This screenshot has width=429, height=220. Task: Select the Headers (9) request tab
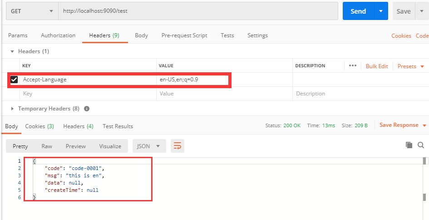104,35
